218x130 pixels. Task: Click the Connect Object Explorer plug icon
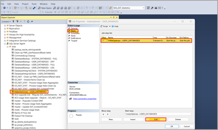click(x=13, y=22)
